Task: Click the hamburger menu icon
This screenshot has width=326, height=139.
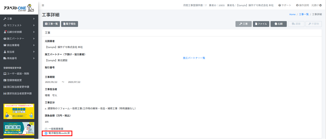Action: (43, 5)
